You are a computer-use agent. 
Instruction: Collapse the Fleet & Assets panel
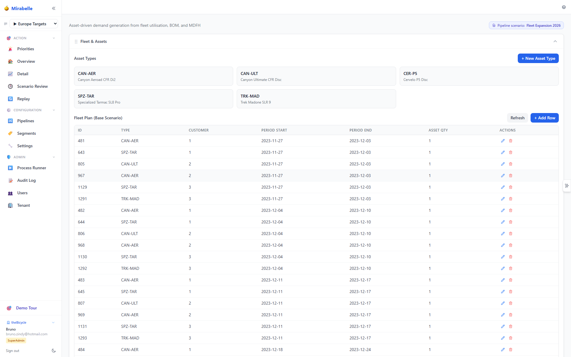point(555,41)
